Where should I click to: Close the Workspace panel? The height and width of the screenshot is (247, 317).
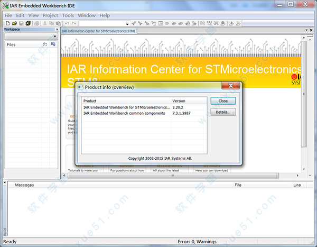57,30
